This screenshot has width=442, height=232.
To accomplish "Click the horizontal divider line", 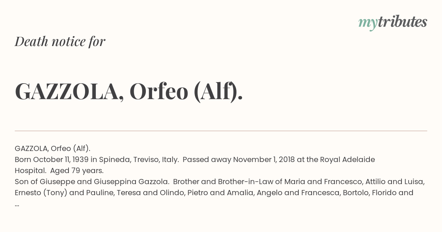I will tap(221, 131).
